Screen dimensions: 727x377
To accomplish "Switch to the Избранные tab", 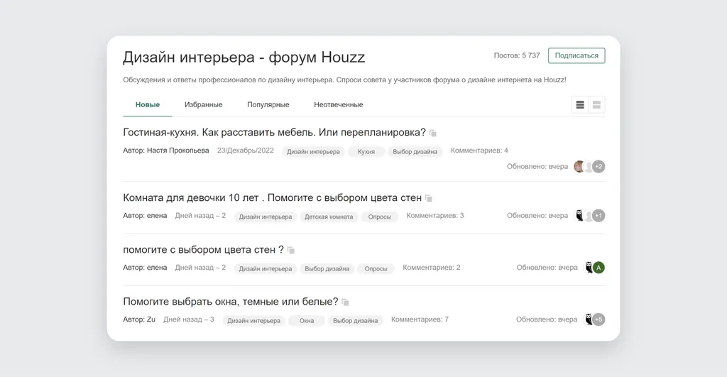I will [x=204, y=105].
